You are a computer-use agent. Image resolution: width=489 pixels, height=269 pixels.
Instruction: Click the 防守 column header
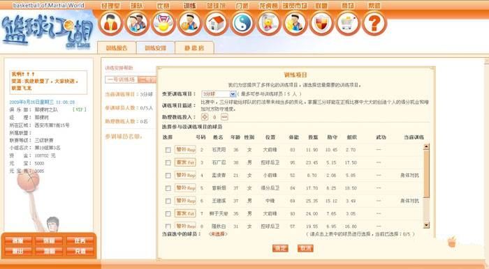coord(332,137)
